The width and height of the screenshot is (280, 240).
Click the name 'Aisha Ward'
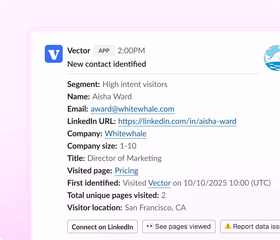(x=112, y=96)
